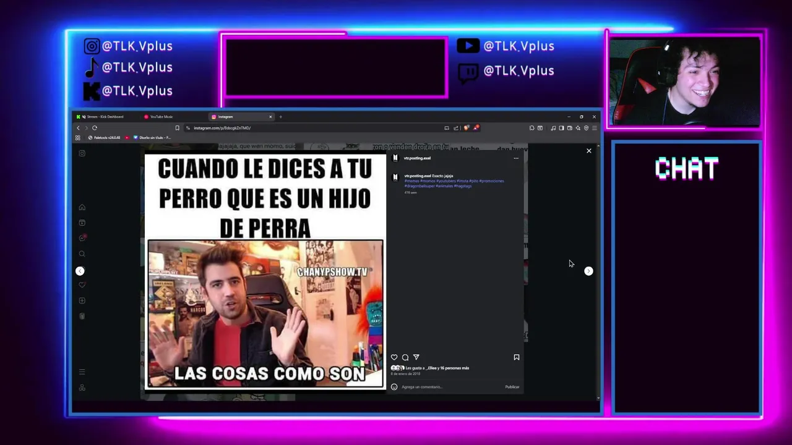Go to previous post arrow
Screen dimensions: 792x445
(x=80, y=271)
